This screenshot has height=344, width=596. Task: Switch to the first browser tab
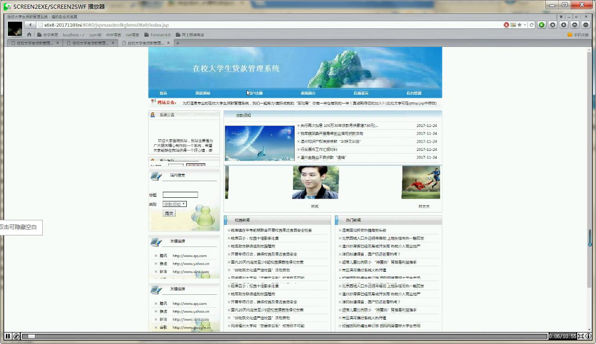click(35, 43)
